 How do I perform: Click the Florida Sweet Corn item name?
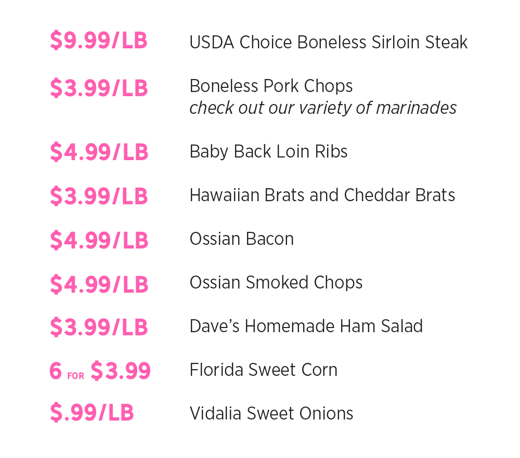click(263, 370)
